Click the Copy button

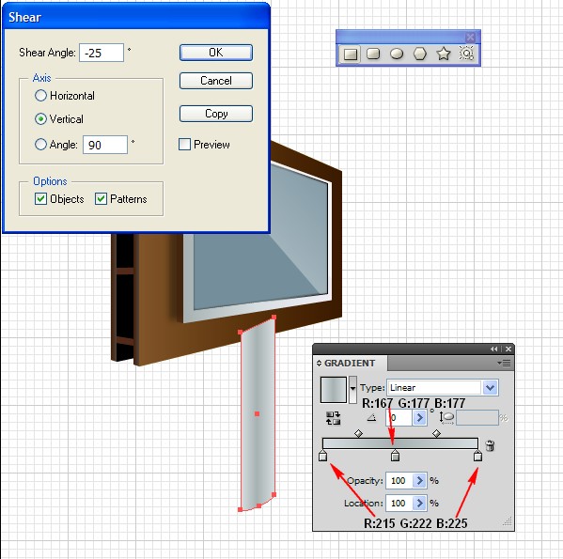point(216,114)
